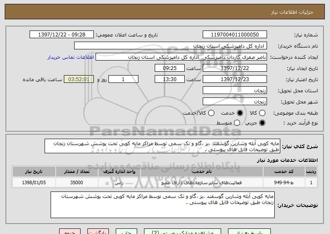Click the خروج exit button
This screenshot has height=234, width=330.
coord(70,231)
